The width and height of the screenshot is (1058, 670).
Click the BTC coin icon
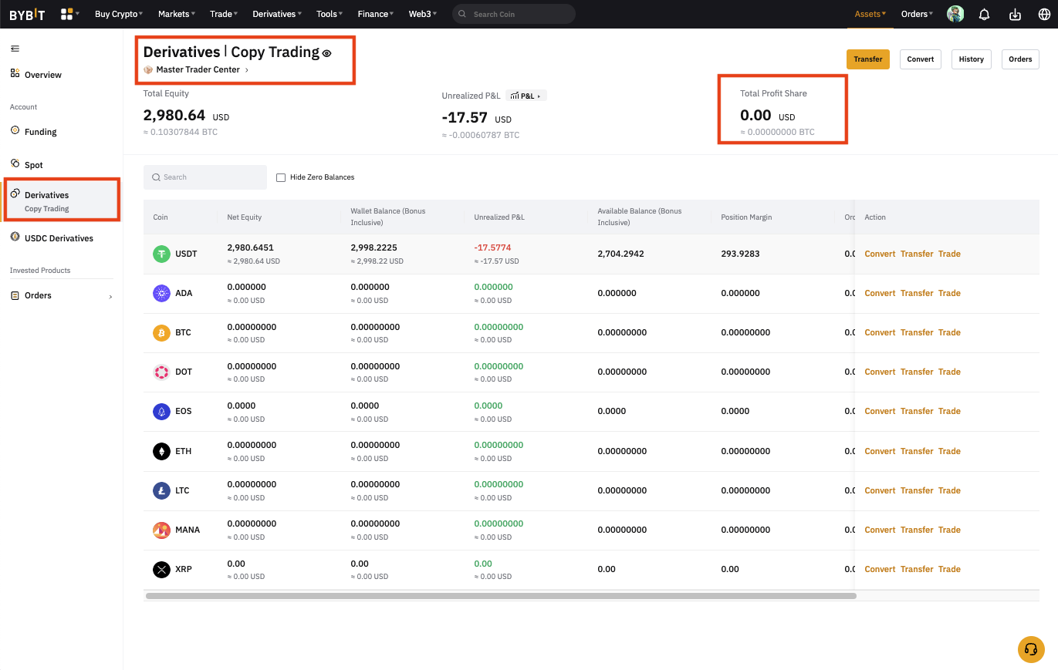tap(161, 332)
